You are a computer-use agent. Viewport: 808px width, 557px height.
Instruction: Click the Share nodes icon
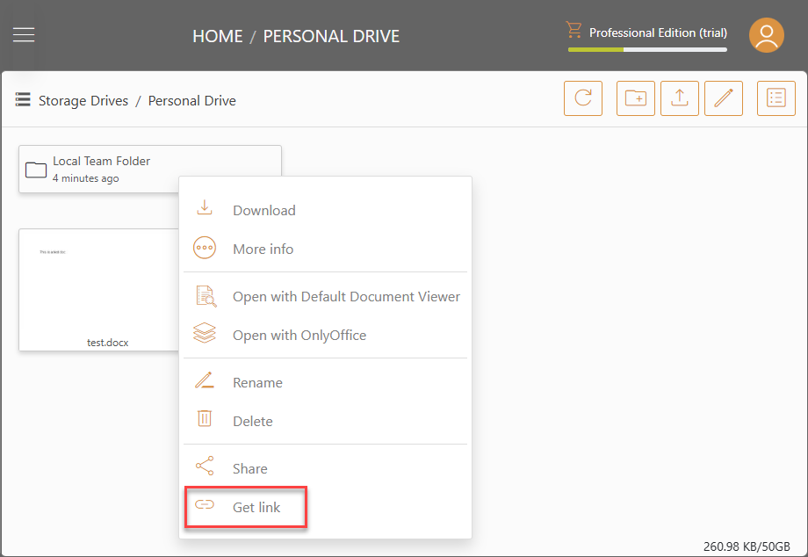[205, 466]
